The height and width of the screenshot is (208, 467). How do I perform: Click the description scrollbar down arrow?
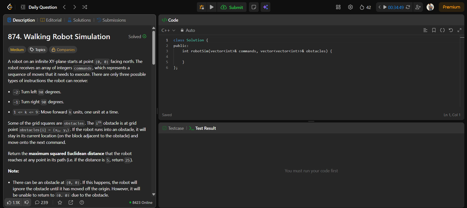pos(154,194)
